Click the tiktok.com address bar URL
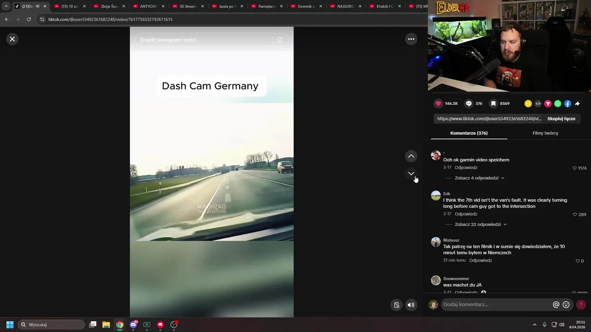The image size is (591, 332). [110, 19]
